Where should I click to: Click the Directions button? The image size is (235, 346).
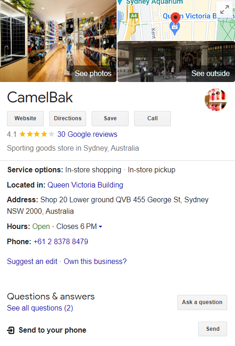tap(68, 118)
